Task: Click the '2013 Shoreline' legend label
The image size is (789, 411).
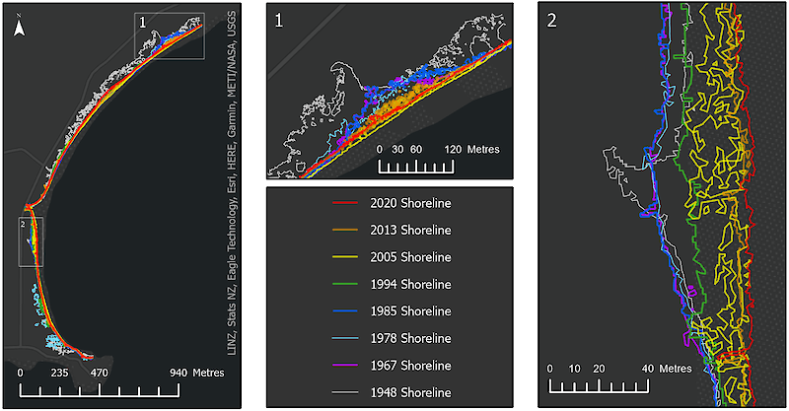Action: coord(410,230)
